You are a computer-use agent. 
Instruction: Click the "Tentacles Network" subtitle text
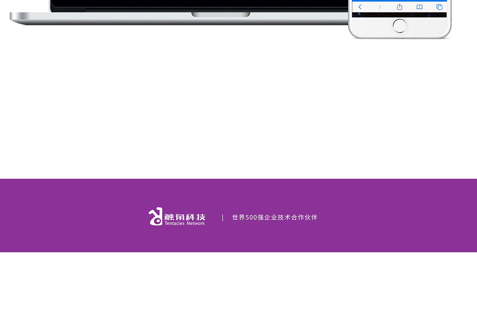185,223
